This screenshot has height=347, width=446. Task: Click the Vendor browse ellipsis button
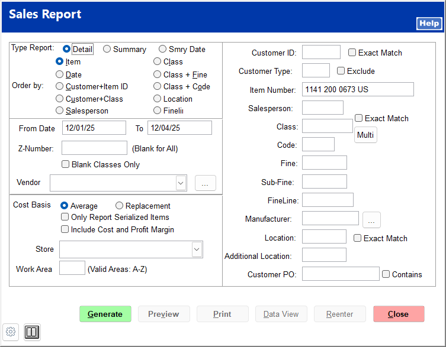pos(205,183)
